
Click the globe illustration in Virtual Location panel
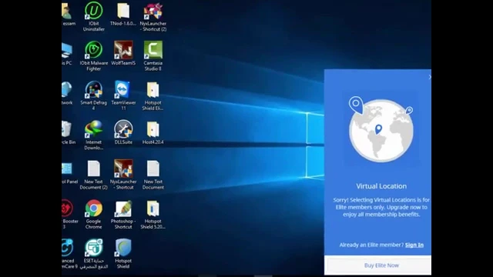point(381,130)
